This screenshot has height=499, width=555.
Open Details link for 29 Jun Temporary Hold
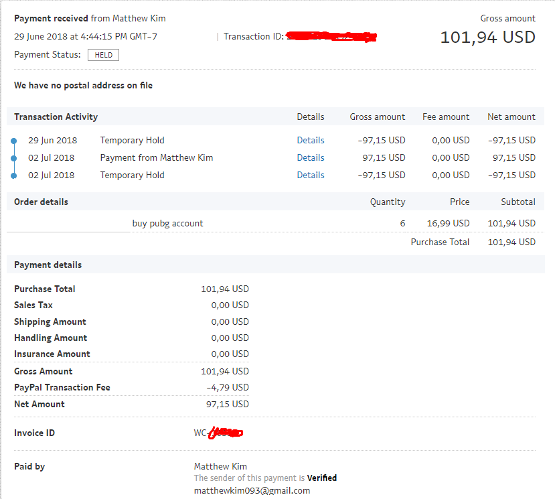point(311,140)
